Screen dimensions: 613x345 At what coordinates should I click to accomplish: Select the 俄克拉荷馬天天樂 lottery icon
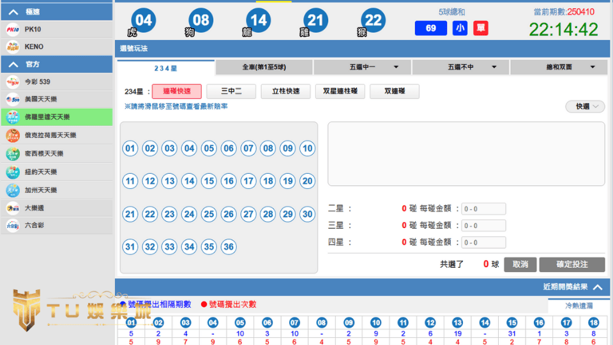(13, 135)
